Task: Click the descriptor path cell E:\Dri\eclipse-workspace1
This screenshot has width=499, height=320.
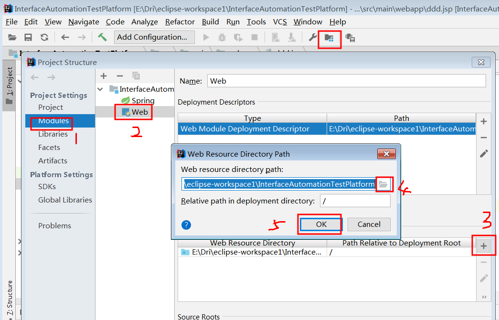Action: [402, 129]
